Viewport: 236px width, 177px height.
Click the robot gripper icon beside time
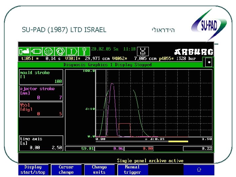(143, 51)
